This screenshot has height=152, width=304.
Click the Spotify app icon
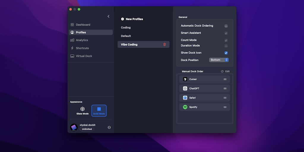coord(185,107)
